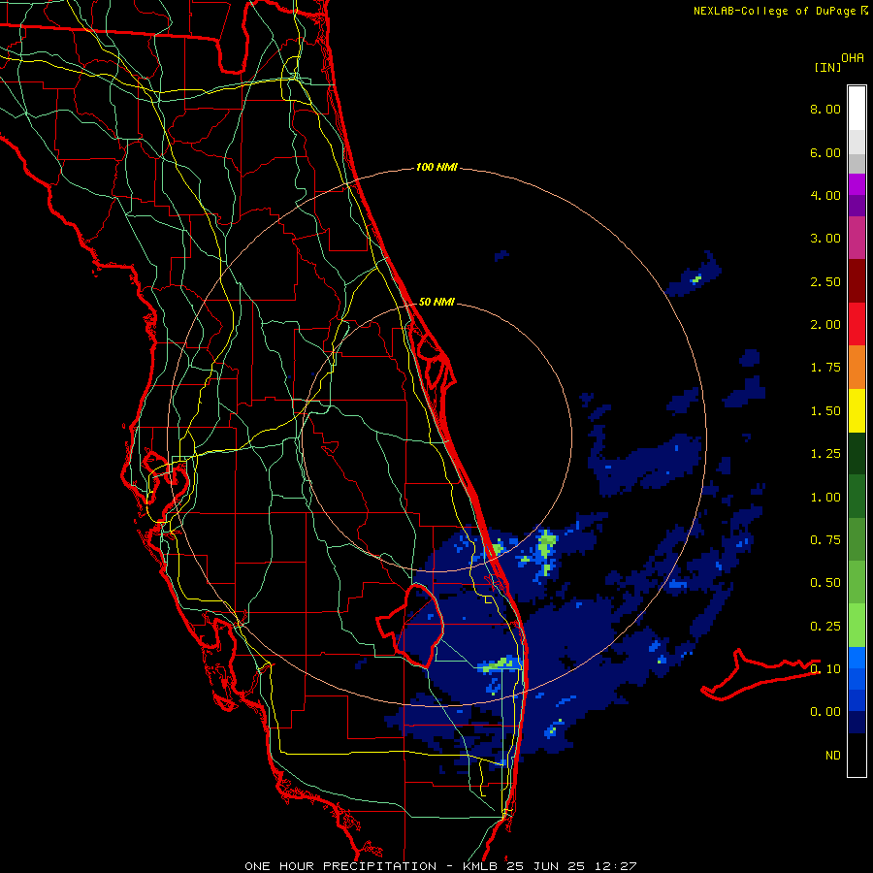The width and height of the screenshot is (873, 873).
Task: Select the 1.75 legend value
Action: (x=825, y=368)
